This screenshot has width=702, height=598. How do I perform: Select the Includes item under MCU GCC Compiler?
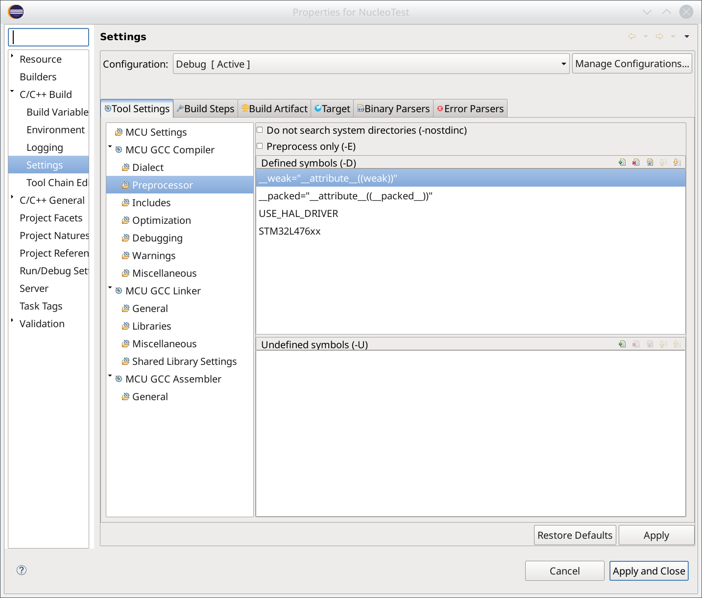click(151, 203)
